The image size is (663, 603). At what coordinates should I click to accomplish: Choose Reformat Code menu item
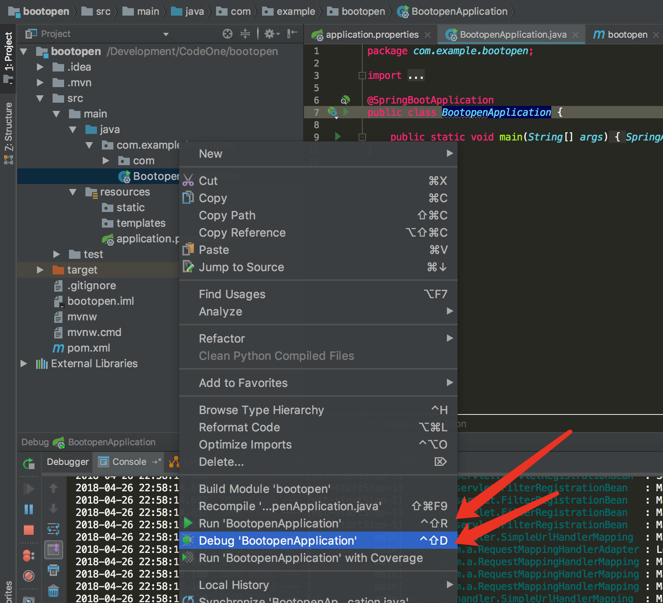(318, 427)
